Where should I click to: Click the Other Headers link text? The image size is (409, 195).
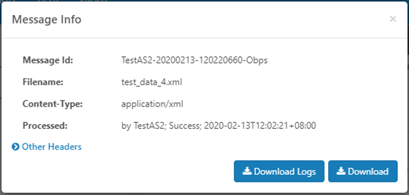pyautogui.click(x=52, y=147)
